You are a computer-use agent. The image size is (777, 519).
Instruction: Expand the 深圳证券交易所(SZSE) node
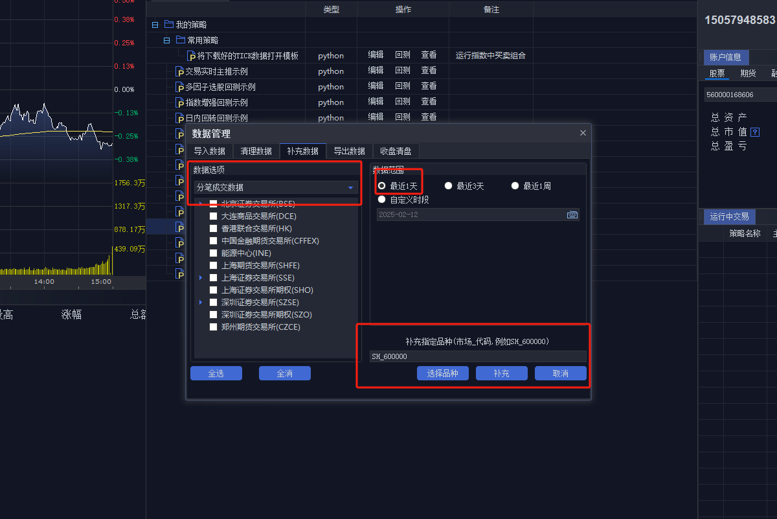201,302
